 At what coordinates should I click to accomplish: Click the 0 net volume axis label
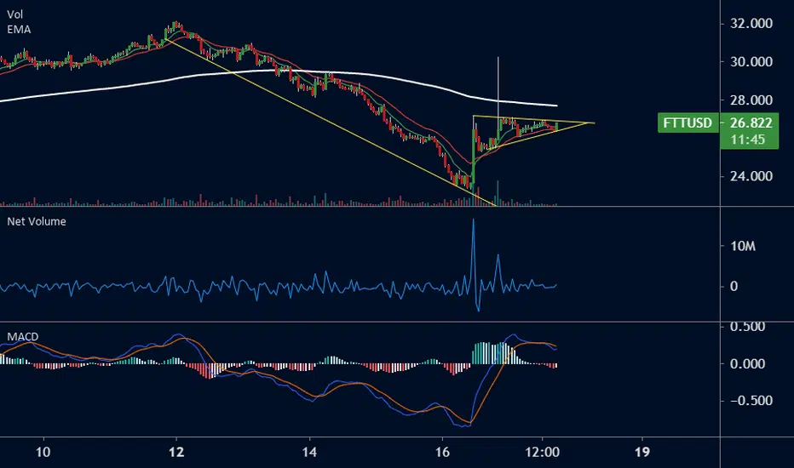(734, 287)
